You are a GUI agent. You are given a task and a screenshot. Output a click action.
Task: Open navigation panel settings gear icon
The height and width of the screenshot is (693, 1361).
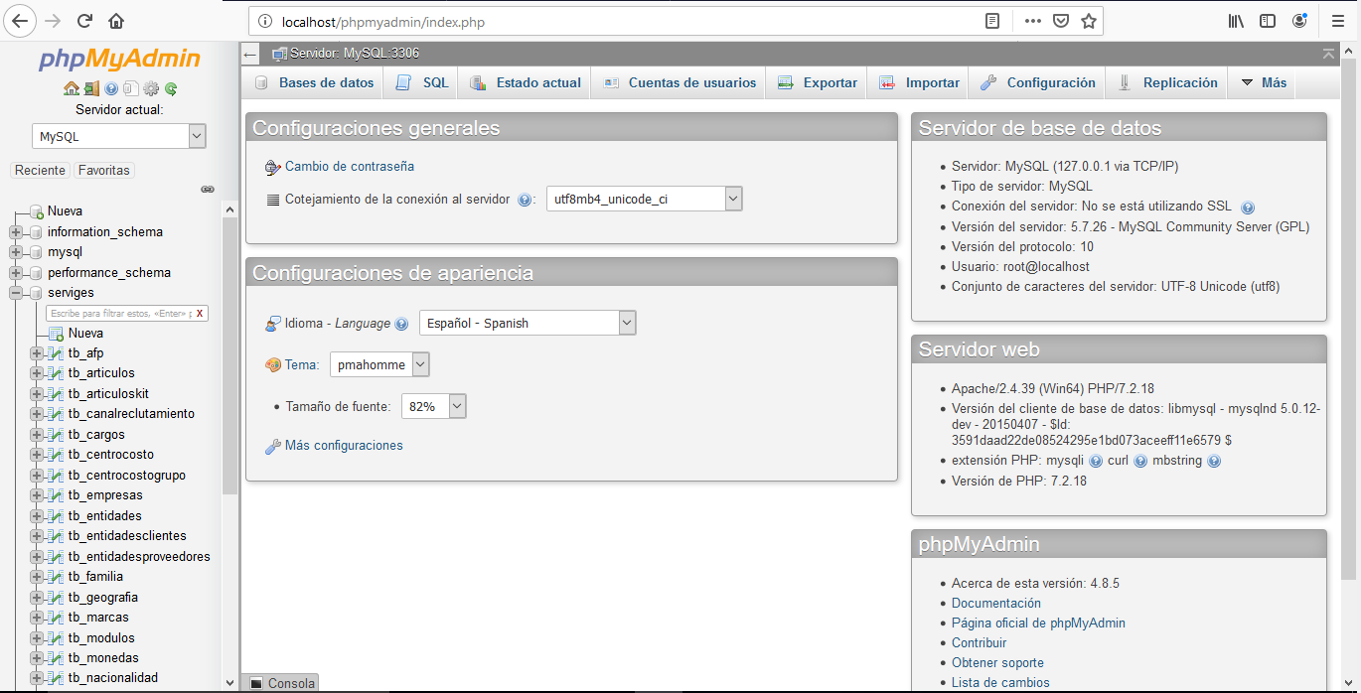coord(151,88)
